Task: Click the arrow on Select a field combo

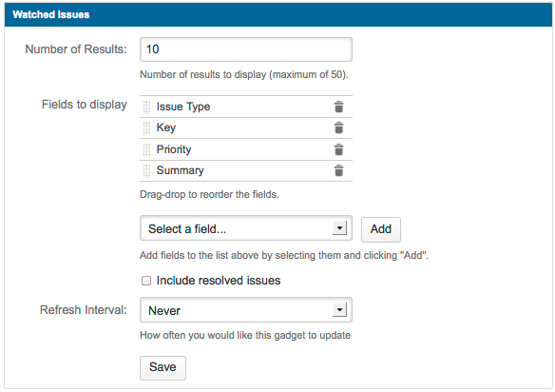Action: (x=340, y=228)
